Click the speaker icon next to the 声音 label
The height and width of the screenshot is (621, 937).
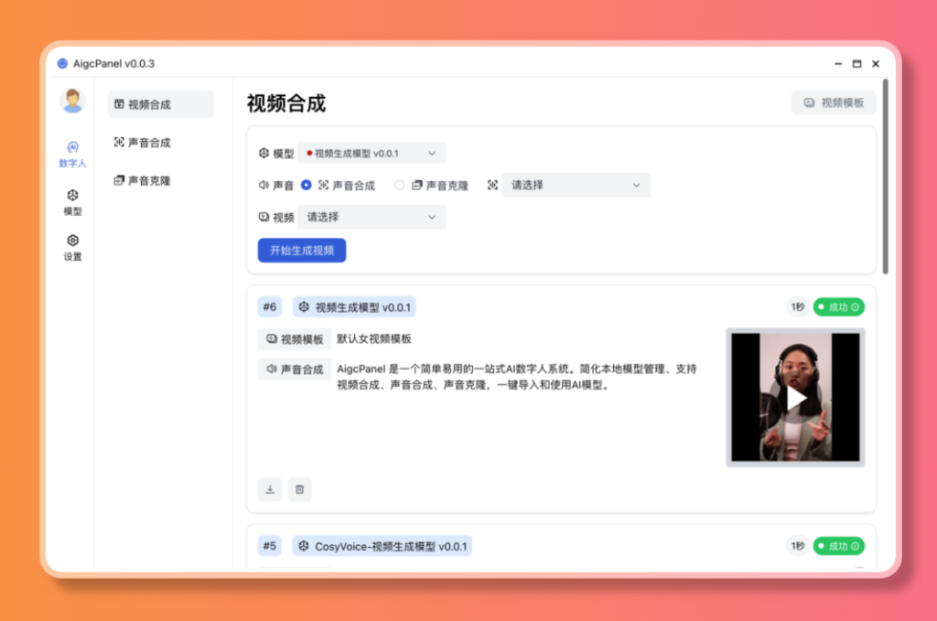(263, 185)
